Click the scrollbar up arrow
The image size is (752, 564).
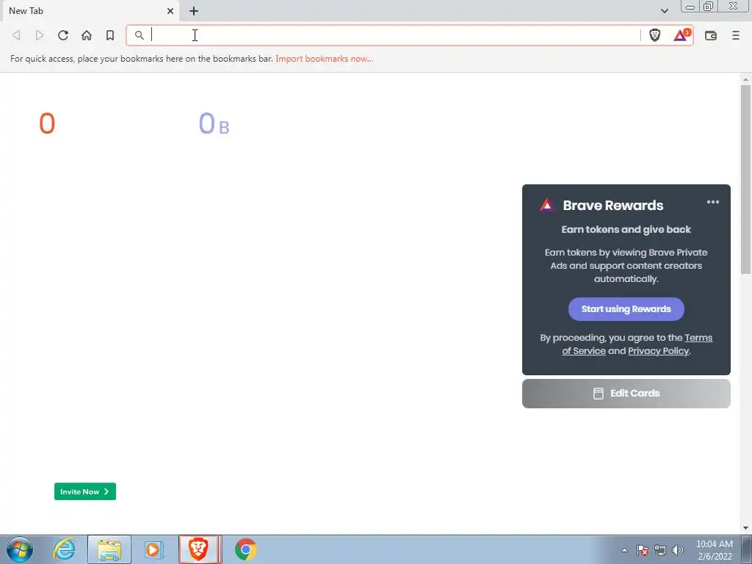point(745,79)
